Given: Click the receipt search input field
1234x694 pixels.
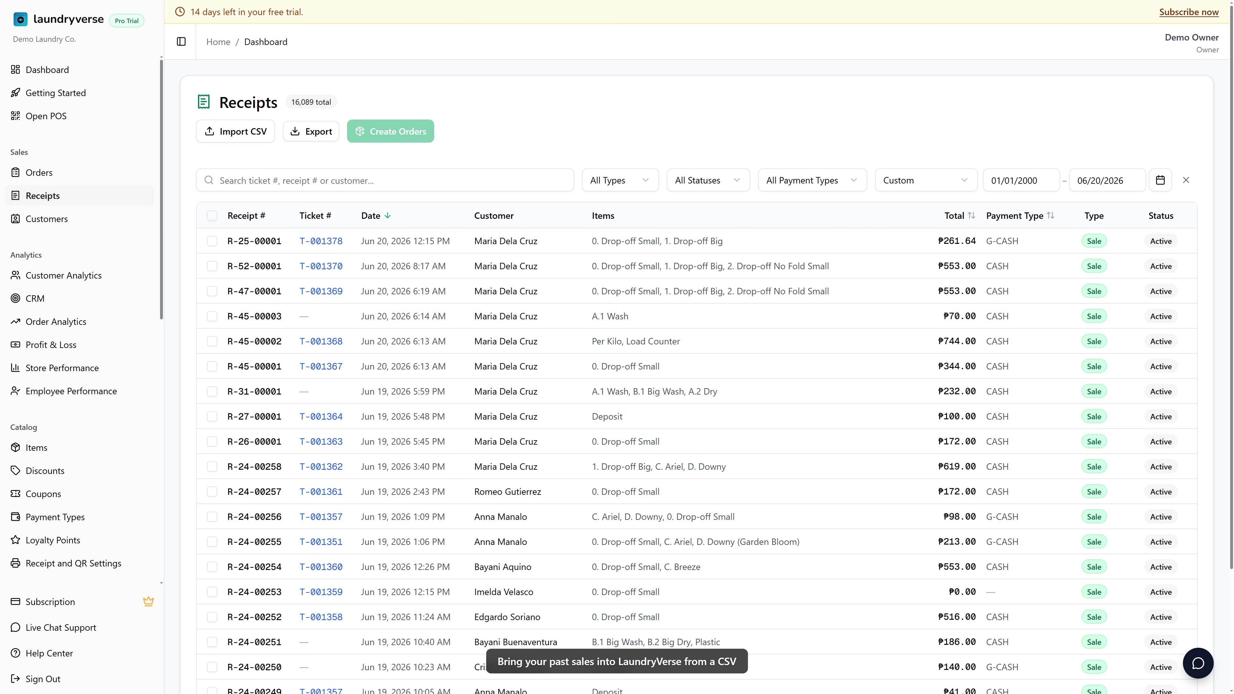Looking at the screenshot, I should tap(385, 180).
